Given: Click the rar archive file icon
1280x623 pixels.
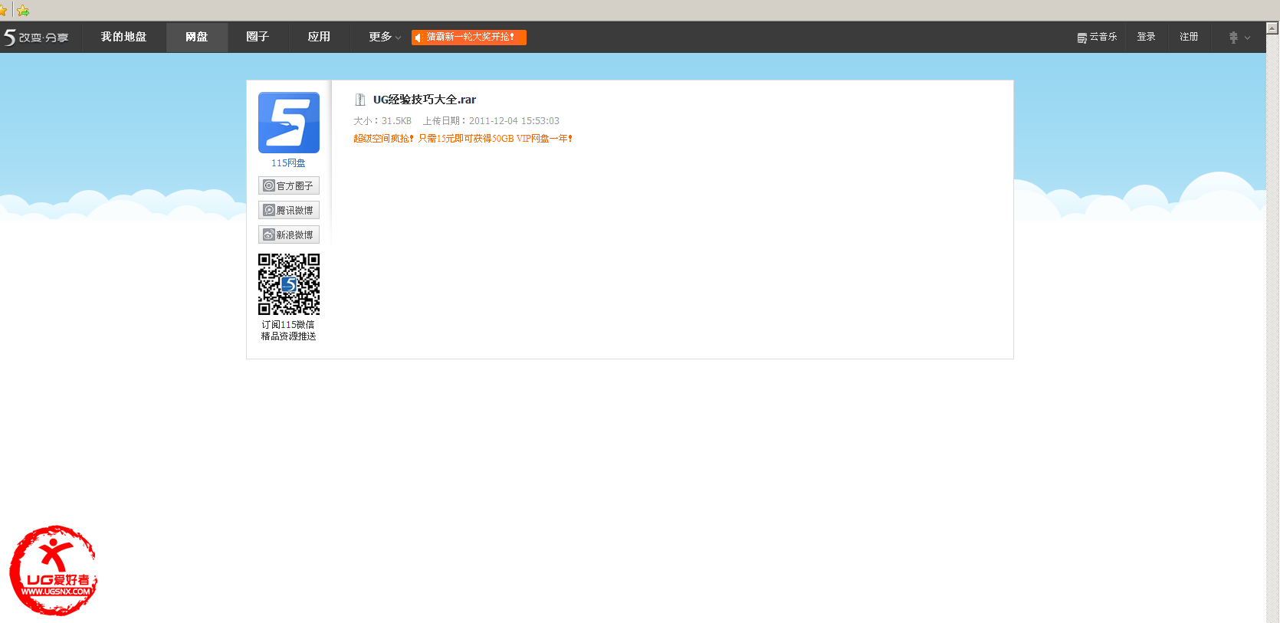Looking at the screenshot, I should pos(359,100).
